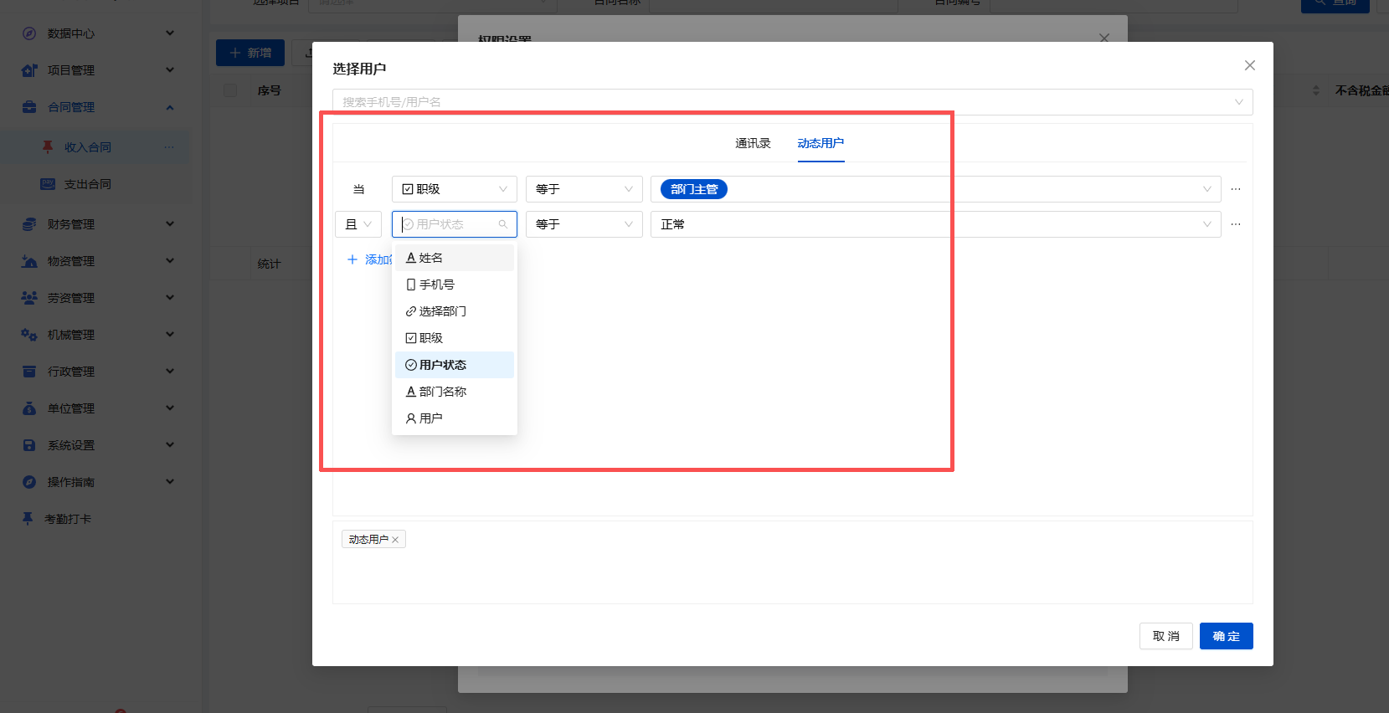The height and width of the screenshot is (713, 1389).
Task: Switch to the 通讯录 tab
Action: (753, 143)
